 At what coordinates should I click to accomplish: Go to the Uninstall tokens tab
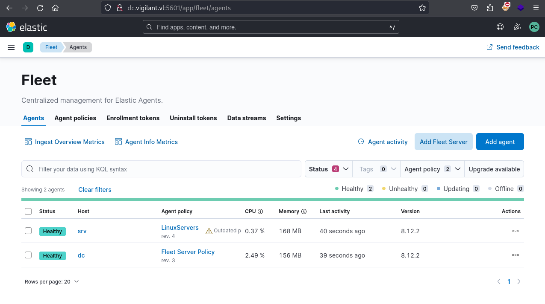click(x=193, y=118)
